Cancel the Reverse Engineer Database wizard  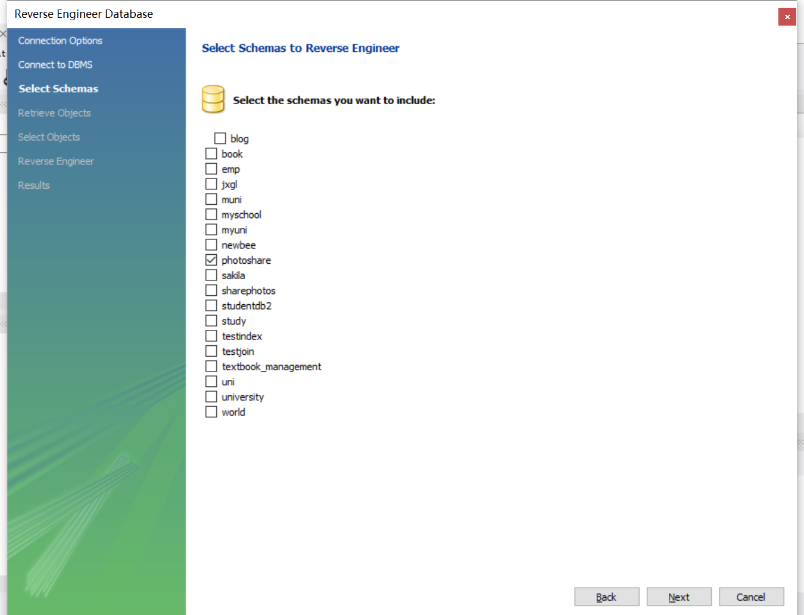click(x=752, y=597)
